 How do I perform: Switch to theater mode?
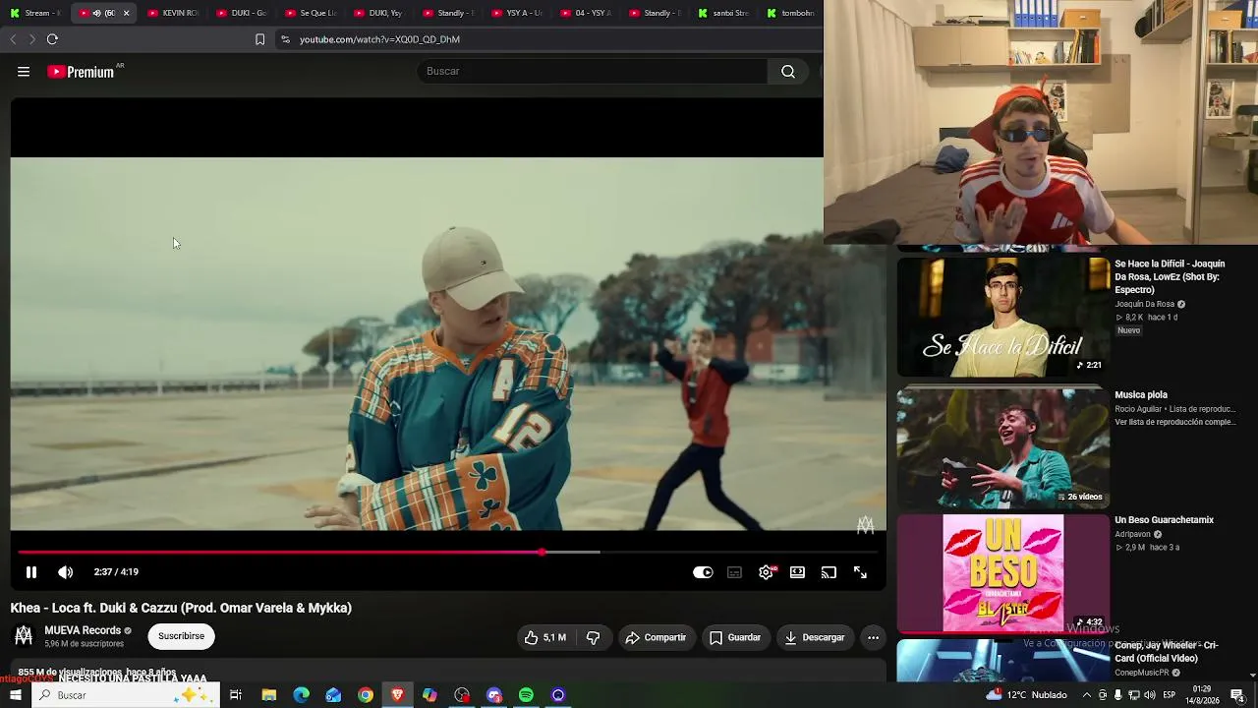(x=797, y=572)
